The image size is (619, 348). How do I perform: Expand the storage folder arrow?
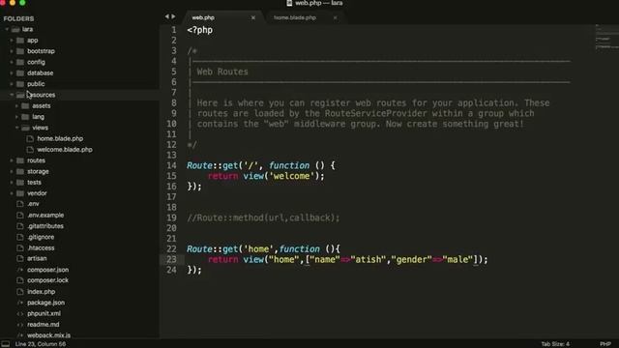[12, 172]
